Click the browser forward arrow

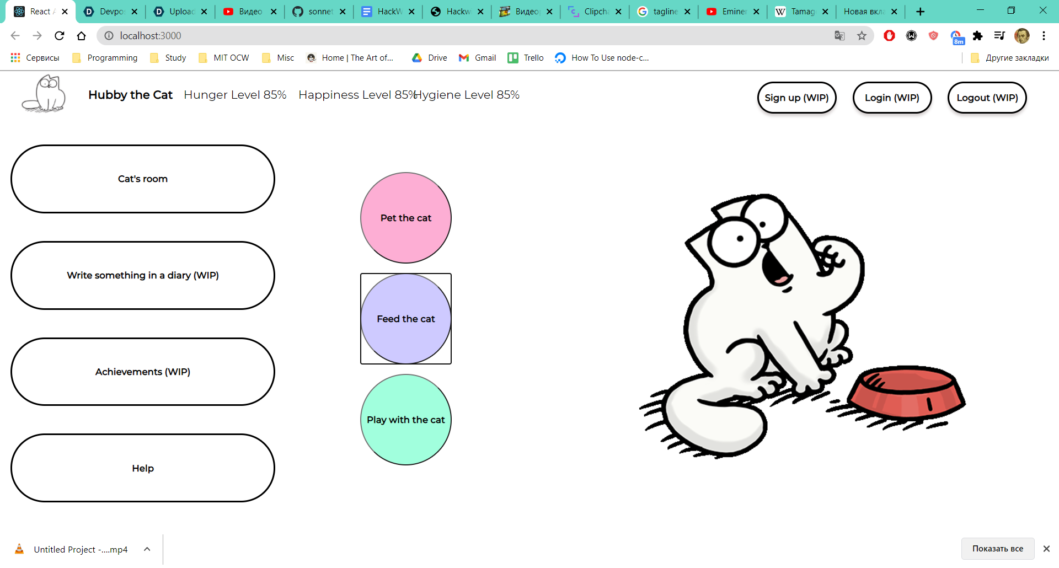tap(37, 36)
